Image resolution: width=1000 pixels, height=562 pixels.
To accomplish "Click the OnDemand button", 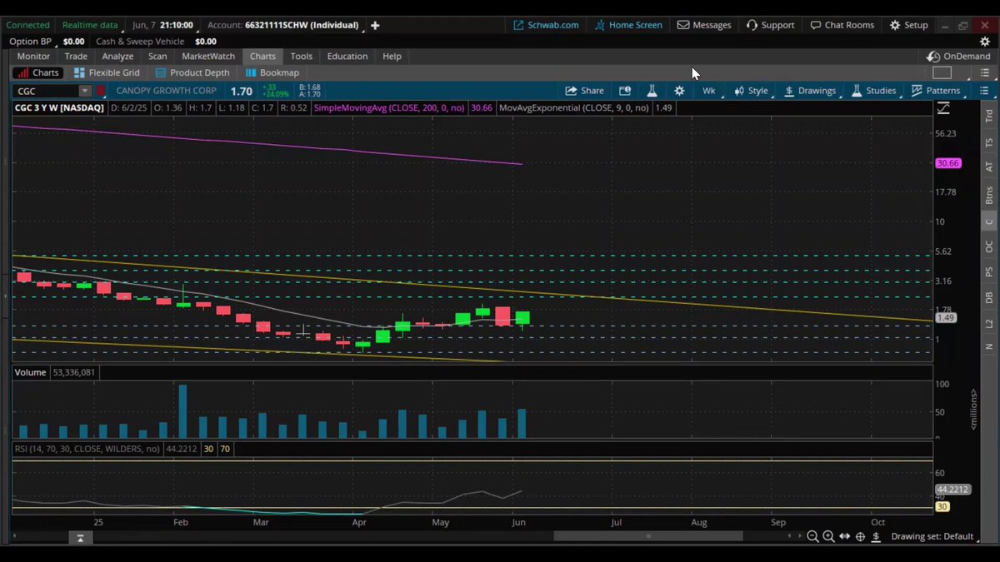I will tap(959, 57).
